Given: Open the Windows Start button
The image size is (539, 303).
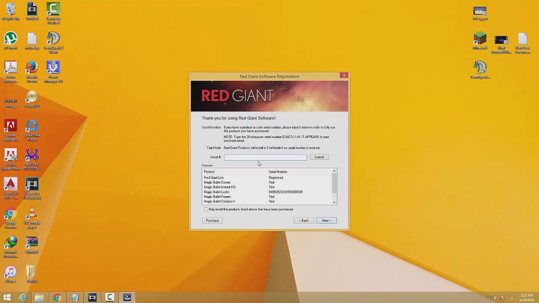Looking at the screenshot, I should tap(7, 298).
